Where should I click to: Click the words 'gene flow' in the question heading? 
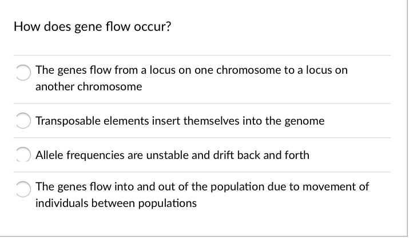(x=97, y=27)
